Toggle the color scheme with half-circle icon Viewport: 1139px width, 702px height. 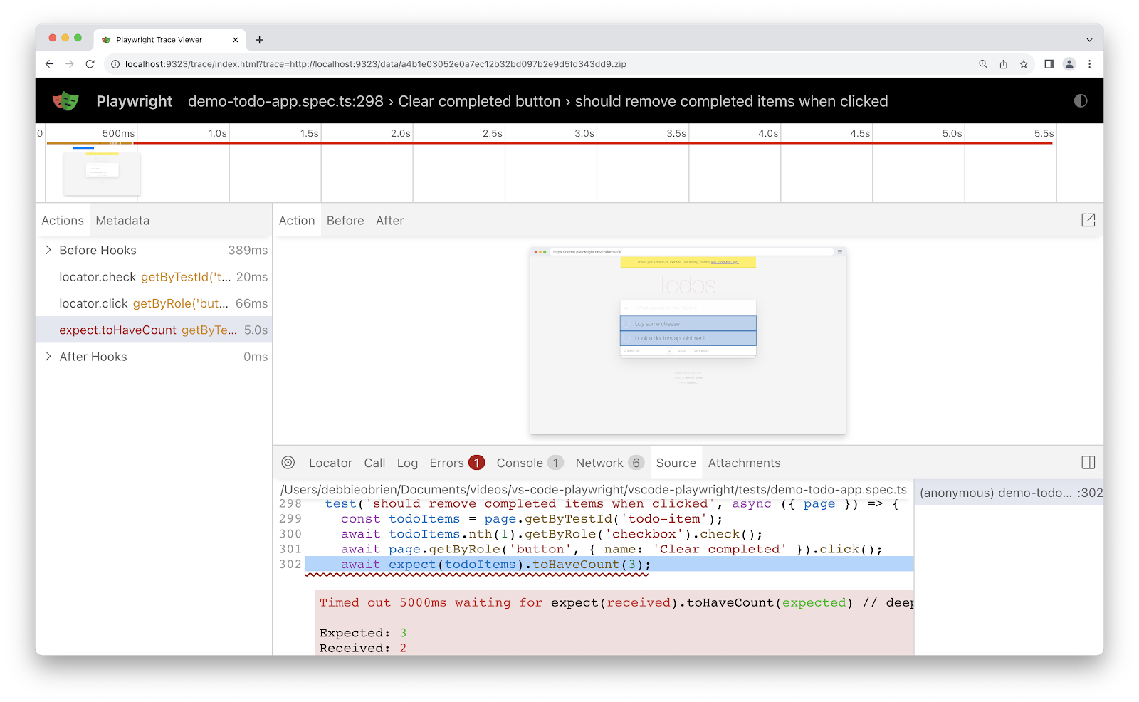1080,100
